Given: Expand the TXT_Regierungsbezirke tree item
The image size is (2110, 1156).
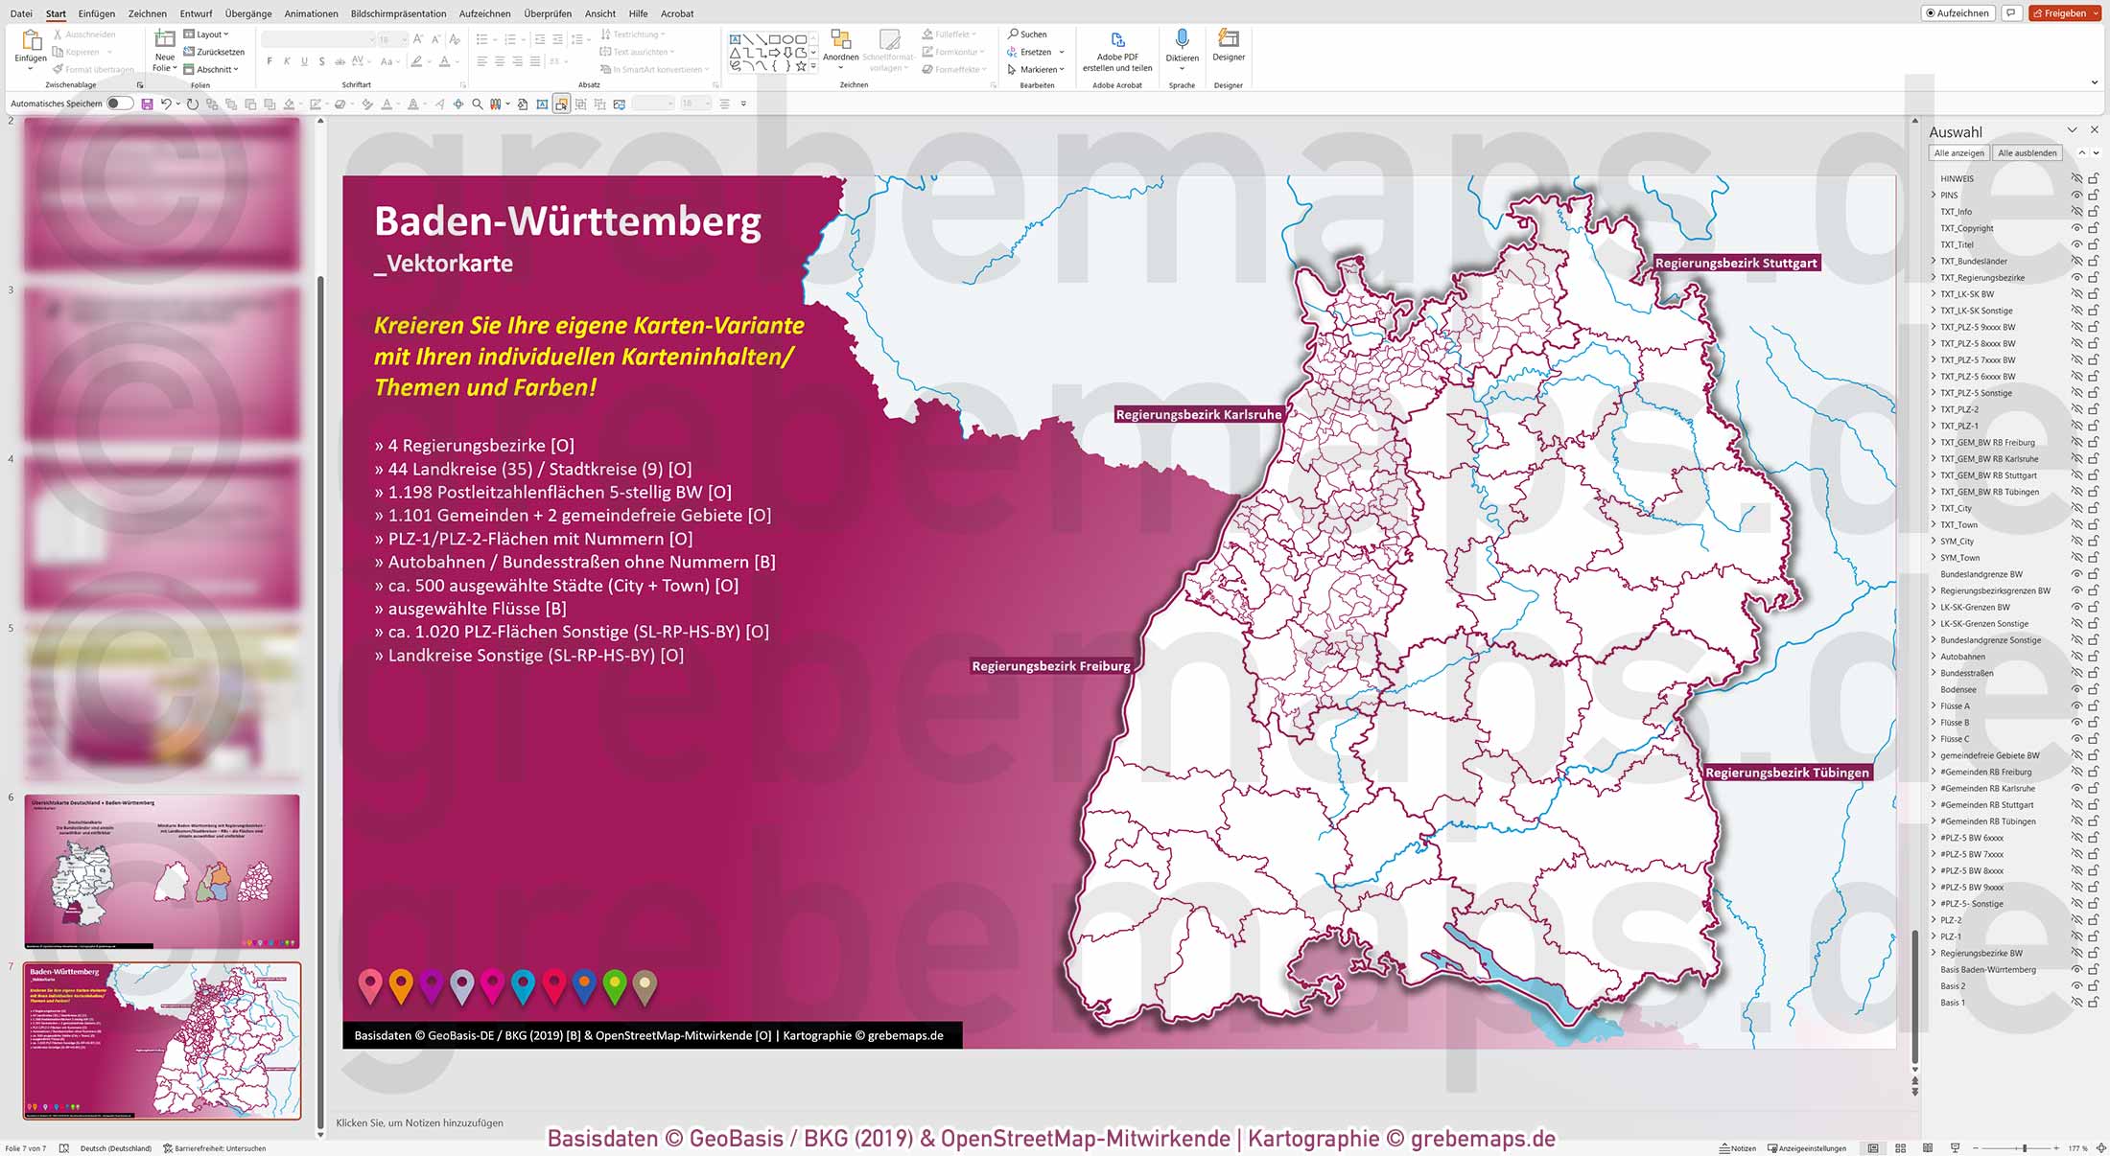Looking at the screenshot, I should pos(1934,277).
